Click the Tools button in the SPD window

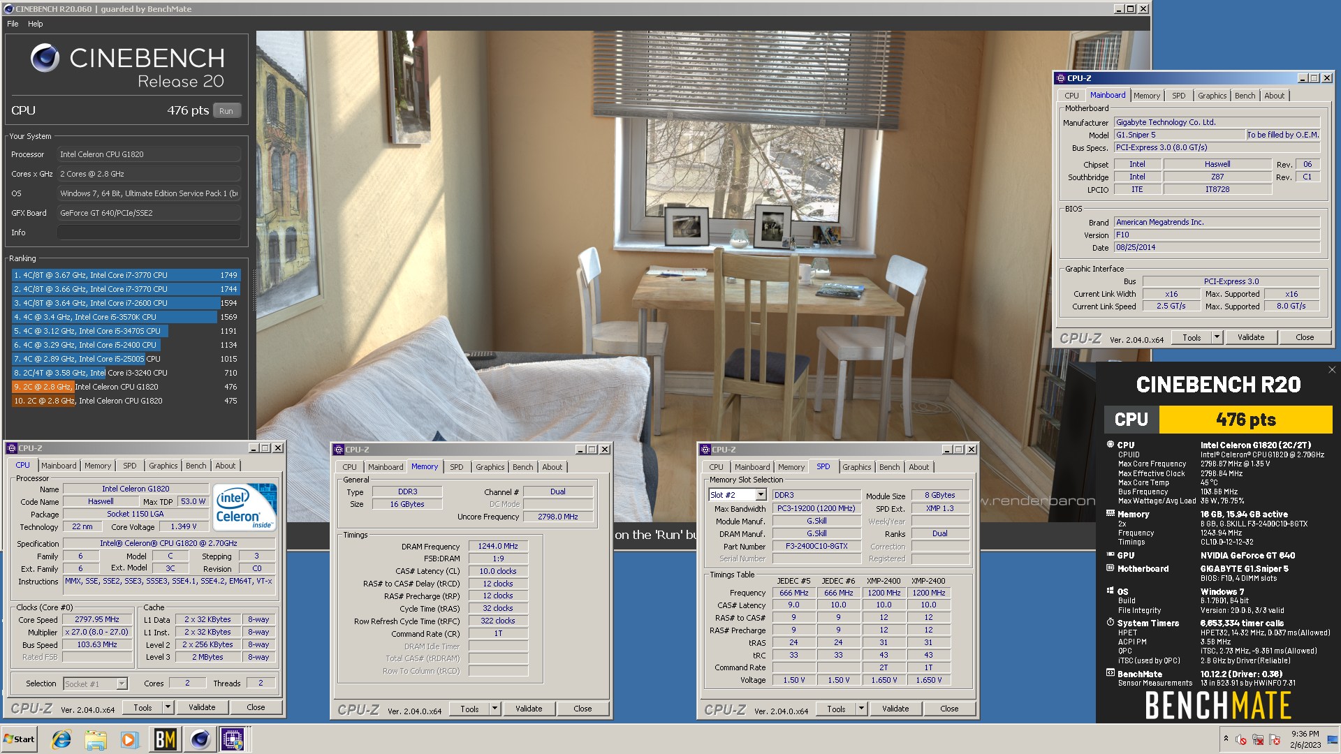pyautogui.click(x=836, y=709)
